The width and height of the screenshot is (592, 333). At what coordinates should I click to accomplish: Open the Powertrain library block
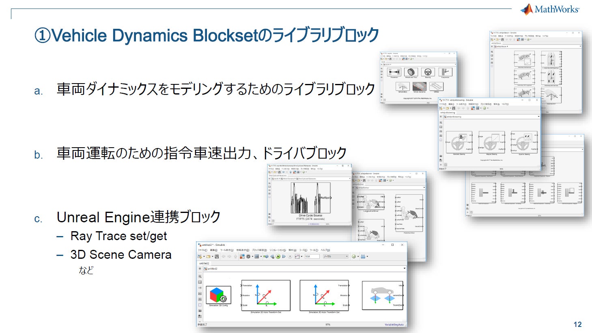coord(394,72)
